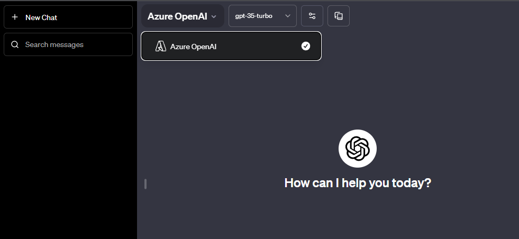Click the How can I help you today heading
519x239 pixels.
(x=358, y=183)
